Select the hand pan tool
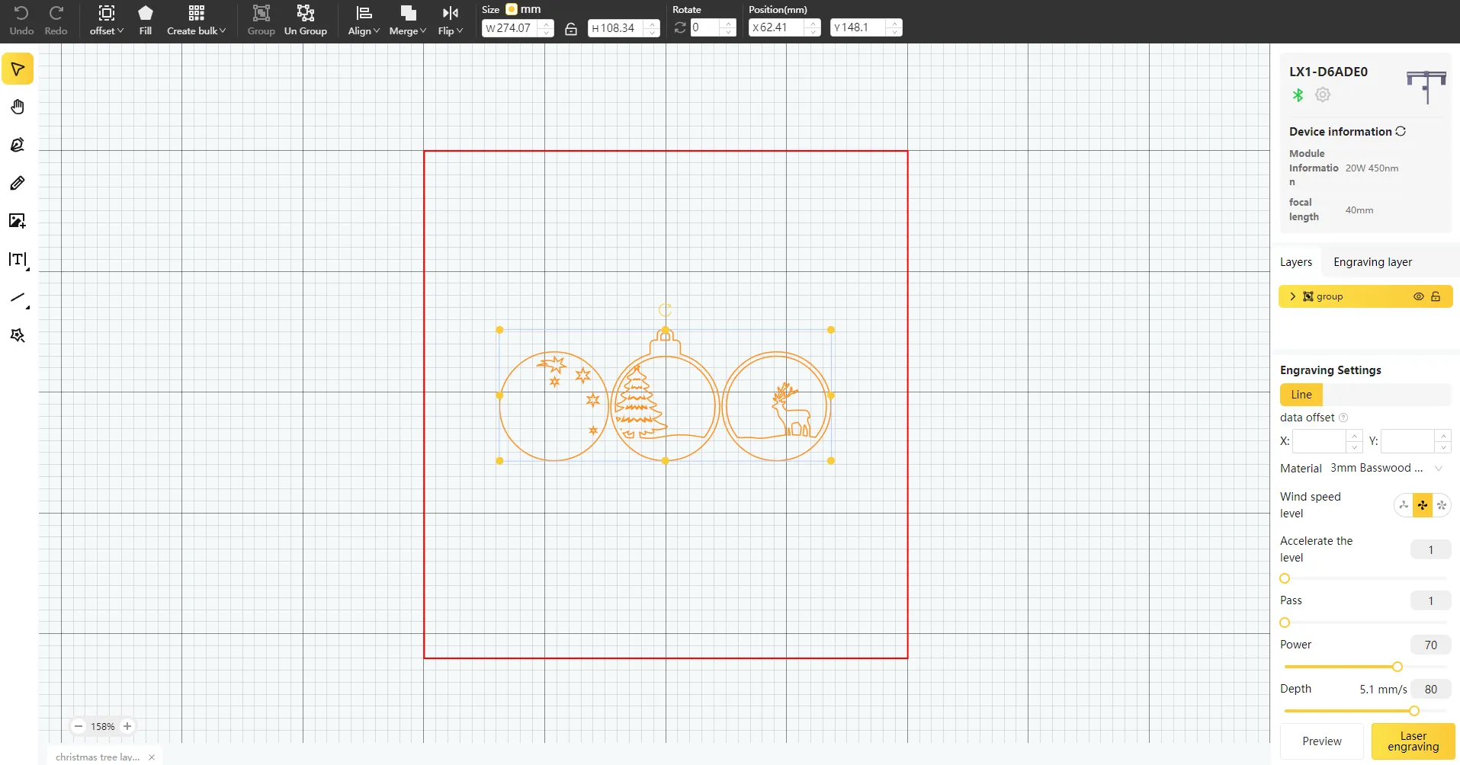This screenshot has height=765, width=1460. point(18,107)
